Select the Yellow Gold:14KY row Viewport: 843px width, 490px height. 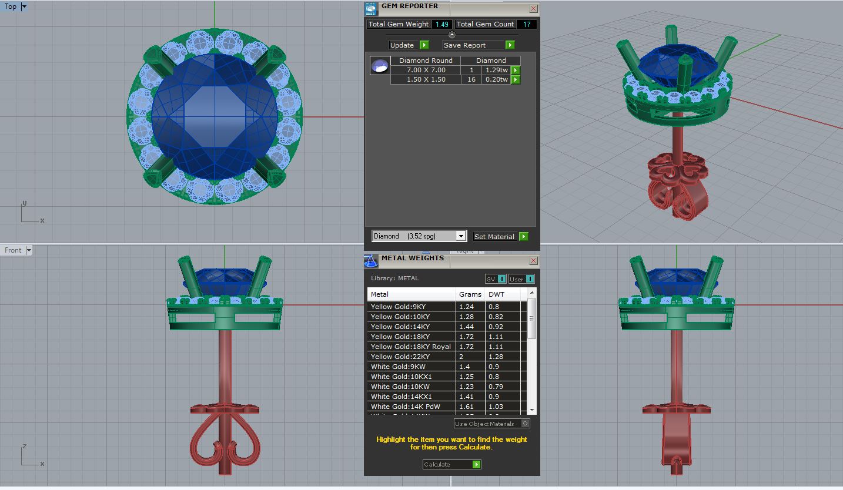click(447, 327)
